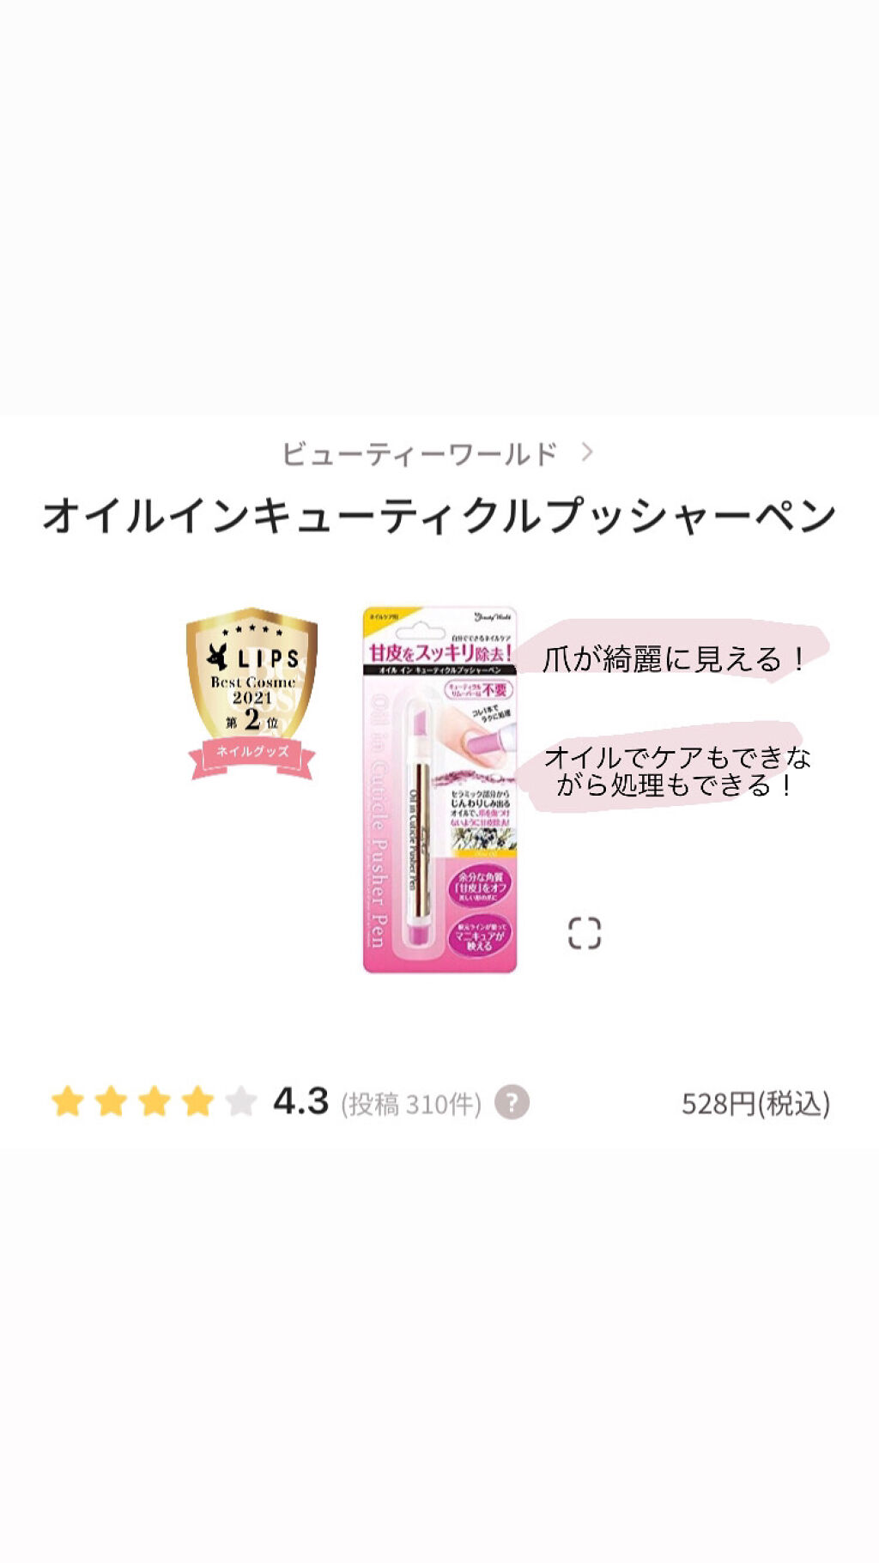The image size is (879, 1563).
Task: Open the オイルインキューティクルプッシャーペン product title
Action: [439, 516]
